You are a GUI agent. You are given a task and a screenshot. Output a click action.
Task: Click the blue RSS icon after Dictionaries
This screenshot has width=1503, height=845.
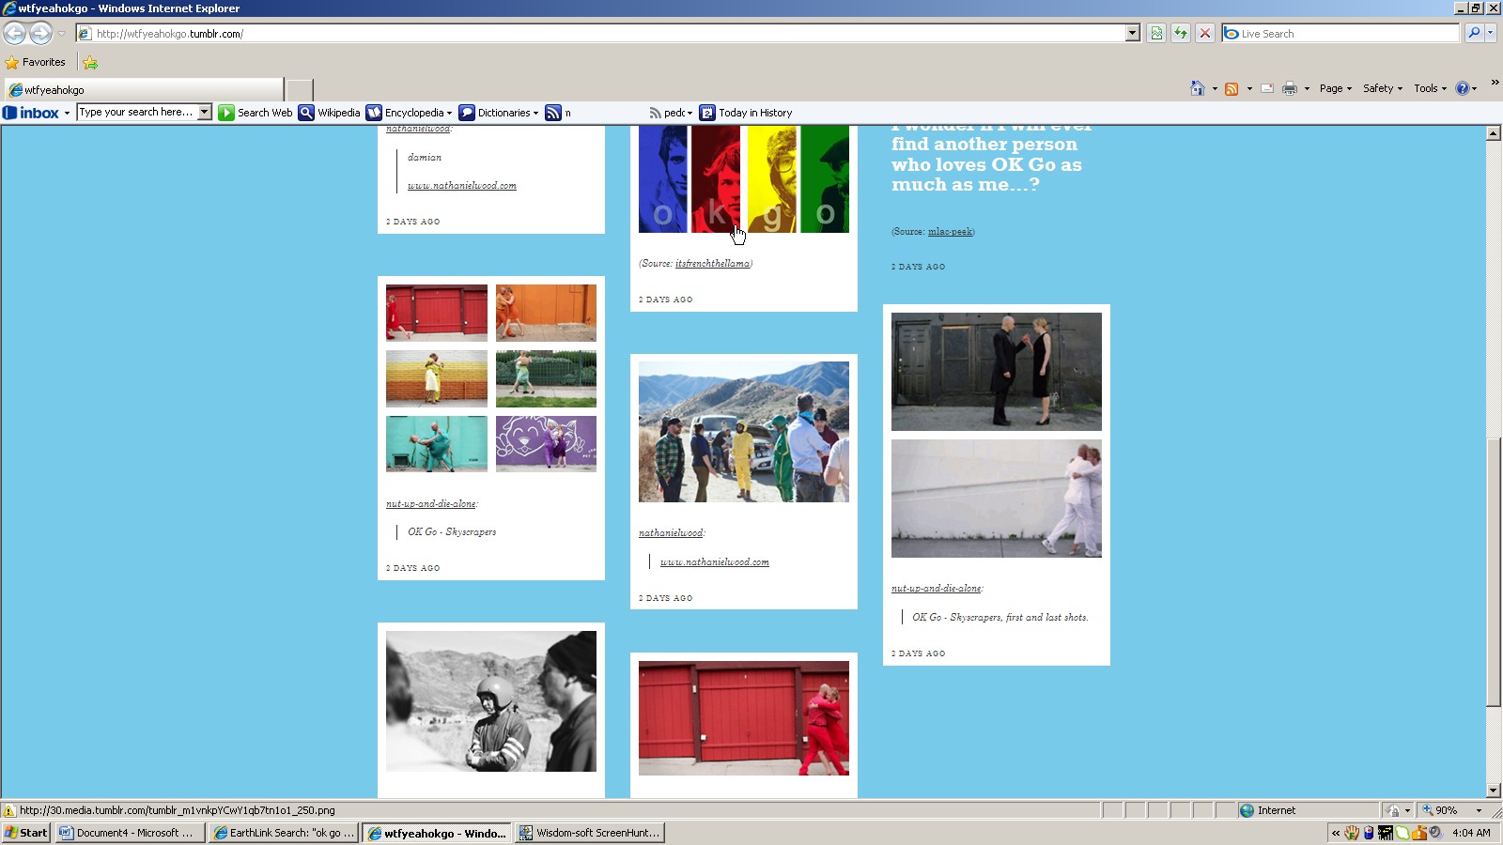(553, 113)
